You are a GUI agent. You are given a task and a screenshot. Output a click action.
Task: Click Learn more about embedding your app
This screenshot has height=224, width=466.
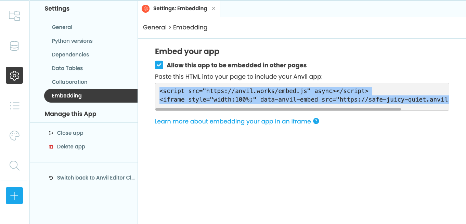click(x=233, y=121)
